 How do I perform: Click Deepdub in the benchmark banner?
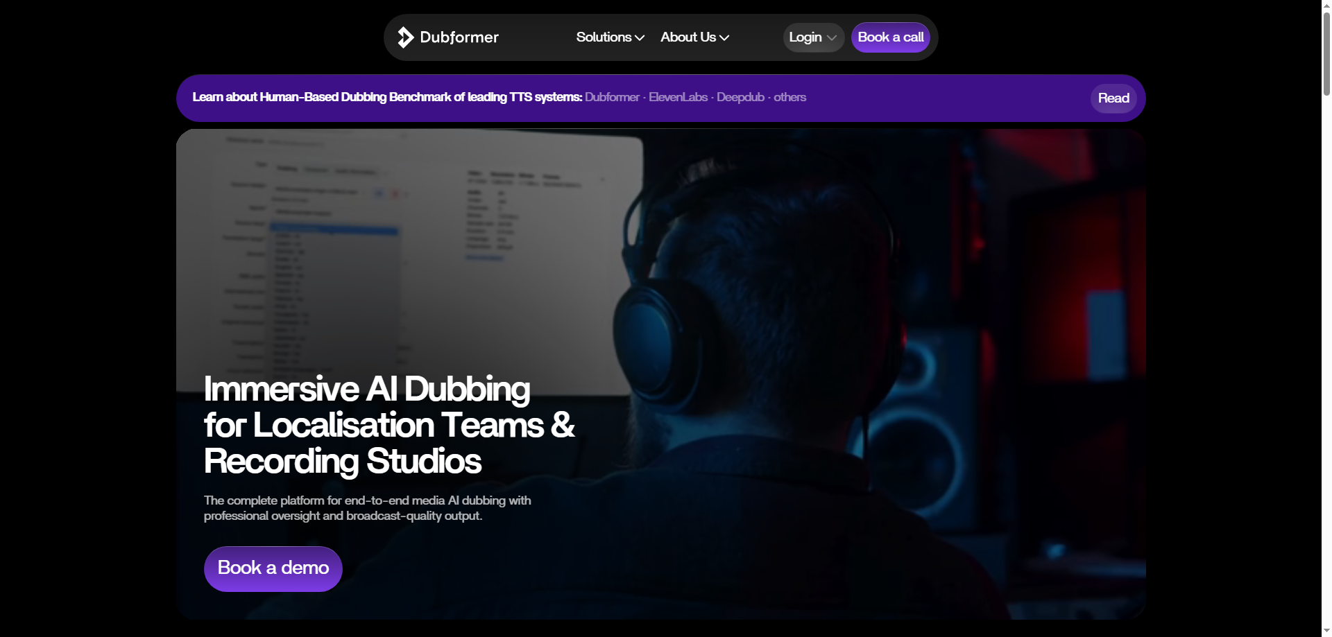740,97
